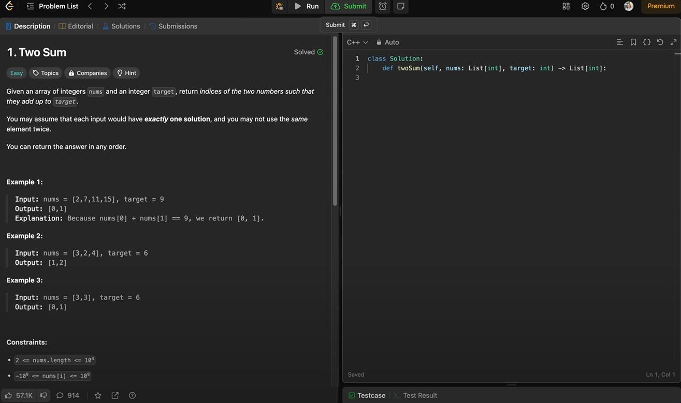Click line number 1 in the gutter
Screen dimensions: 681x403
tap(357, 59)
